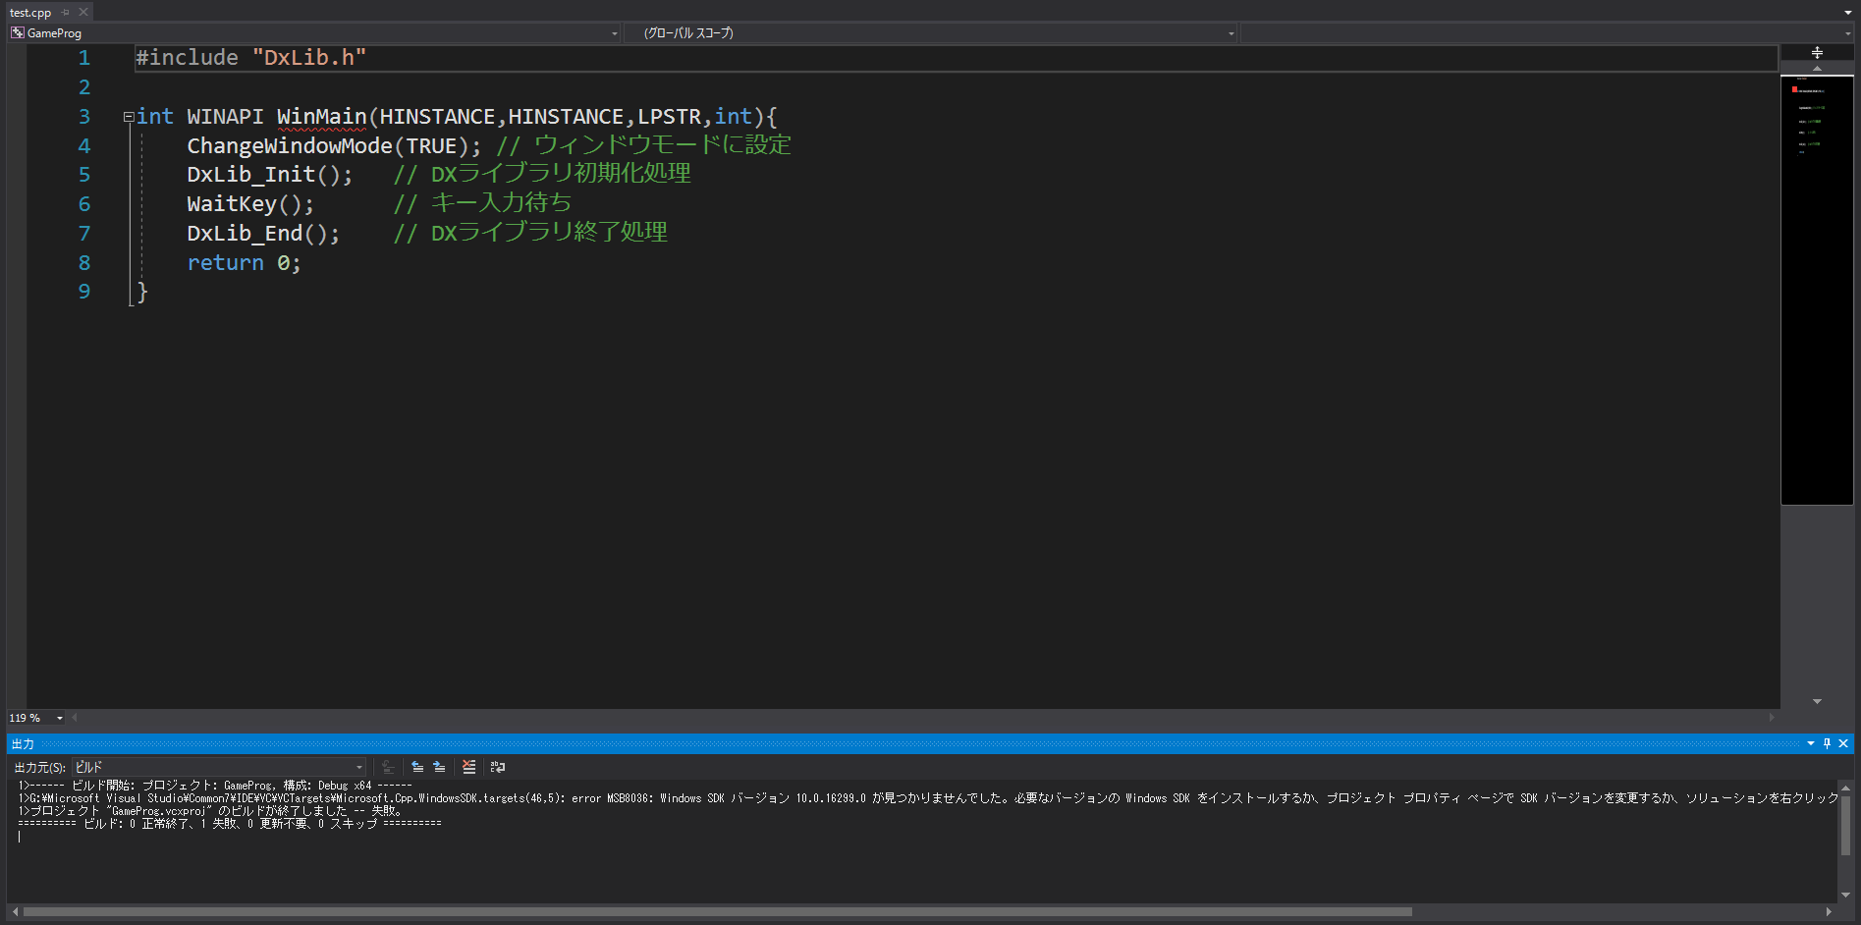
Task: Open the output window position options arrow
Action: click(1811, 743)
